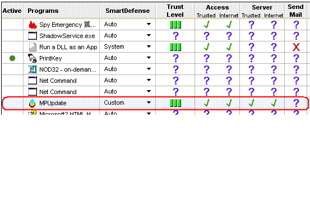
Task: Click the ShadowService.exe window icon
Action: [33, 36]
